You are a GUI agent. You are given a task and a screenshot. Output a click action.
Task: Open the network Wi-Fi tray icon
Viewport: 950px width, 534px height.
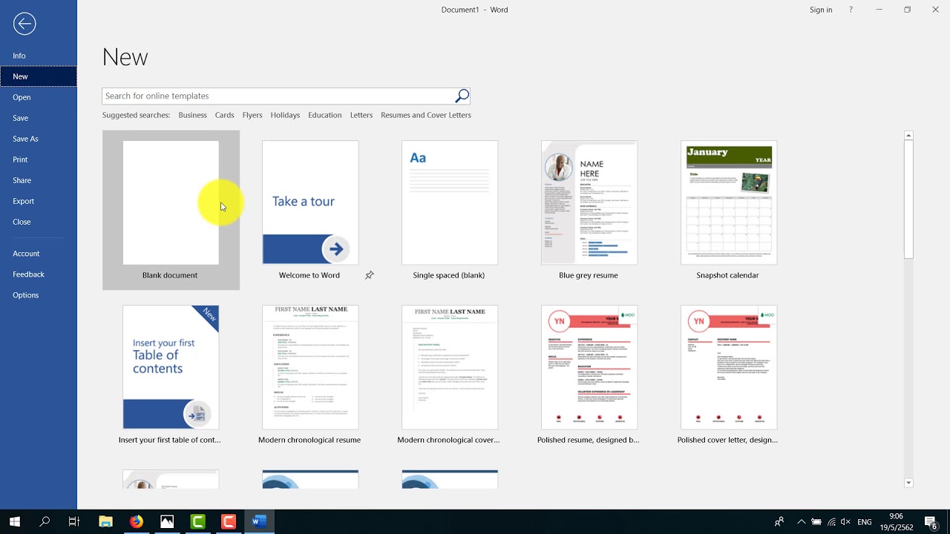831,521
